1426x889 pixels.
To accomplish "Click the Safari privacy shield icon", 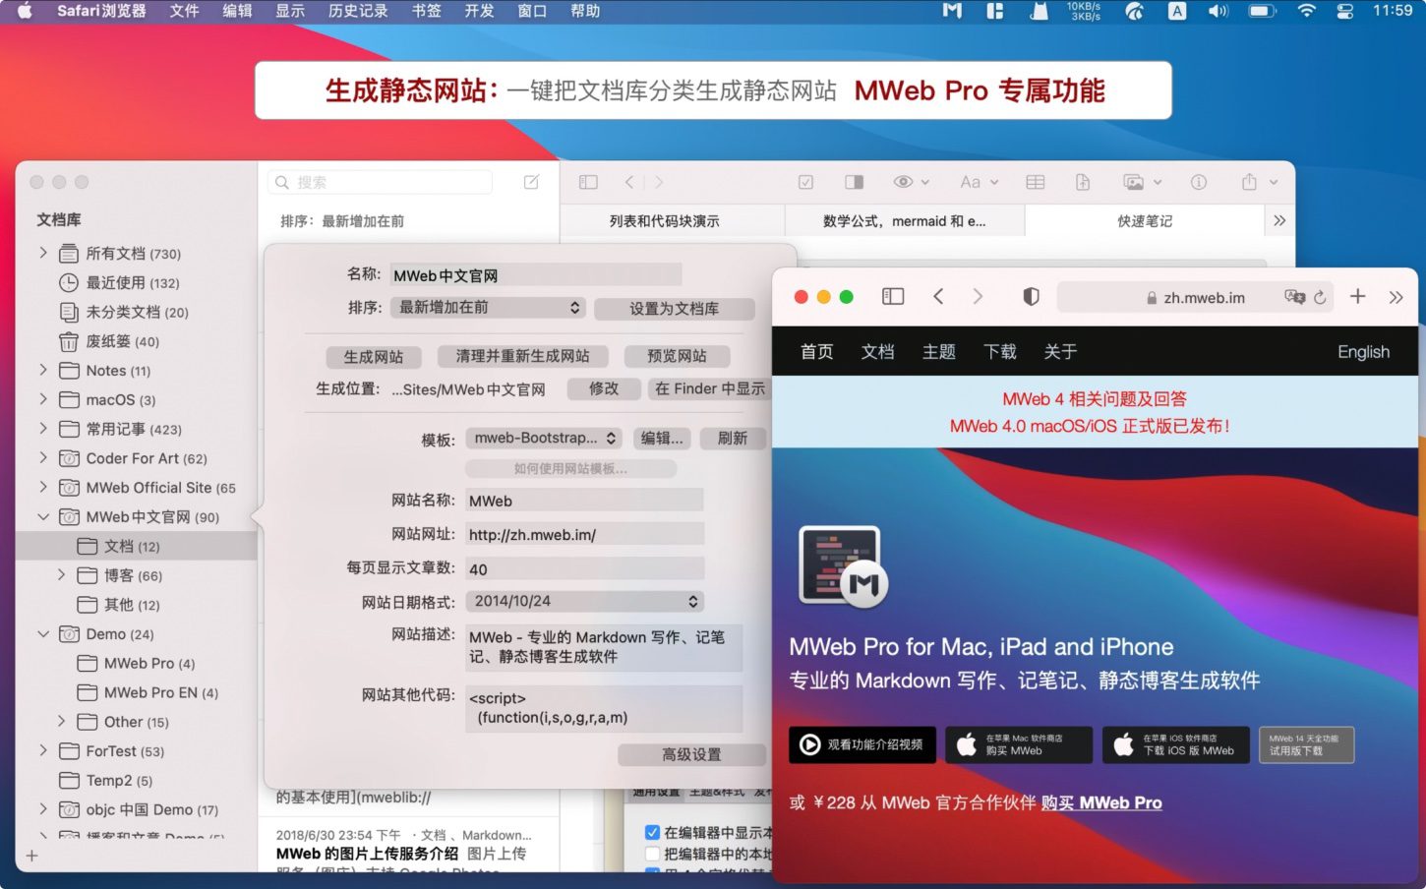I will pos(1031,297).
